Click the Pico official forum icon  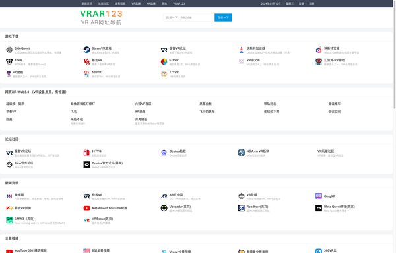coord(9,164)
